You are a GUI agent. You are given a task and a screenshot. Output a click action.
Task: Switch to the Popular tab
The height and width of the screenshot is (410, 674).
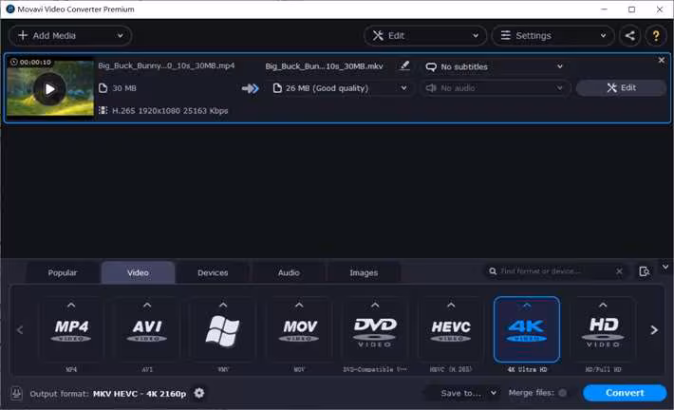[x=63, y=272]
